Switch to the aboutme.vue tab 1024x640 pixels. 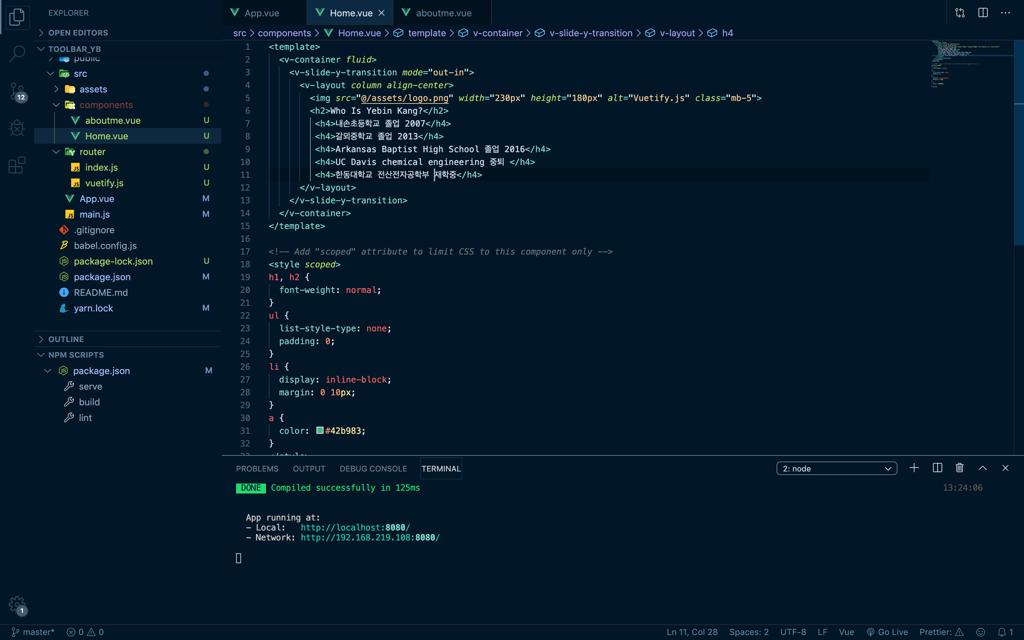(x=443, y=13)
